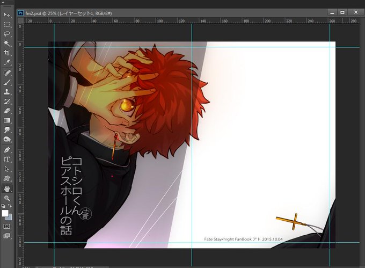The image size is (365, 268).
Task: Select the Eraser tool
Action: [x=7, y=111]
